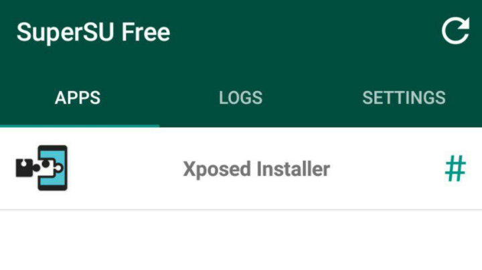Image resolution: width=482 pixels, height=270 pixels.
Task: Click the word Free in the title
Action: [x=146, y=32]
